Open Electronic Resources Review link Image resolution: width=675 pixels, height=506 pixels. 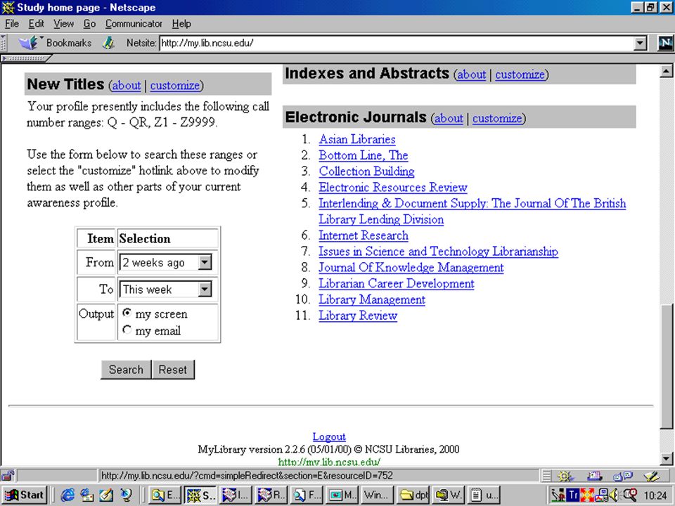pyautogui.click(x=392, y=187)
